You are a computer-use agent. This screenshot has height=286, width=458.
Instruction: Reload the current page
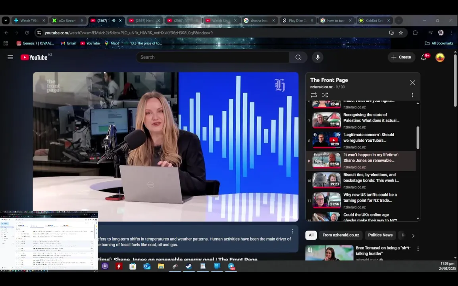point(27,33)
